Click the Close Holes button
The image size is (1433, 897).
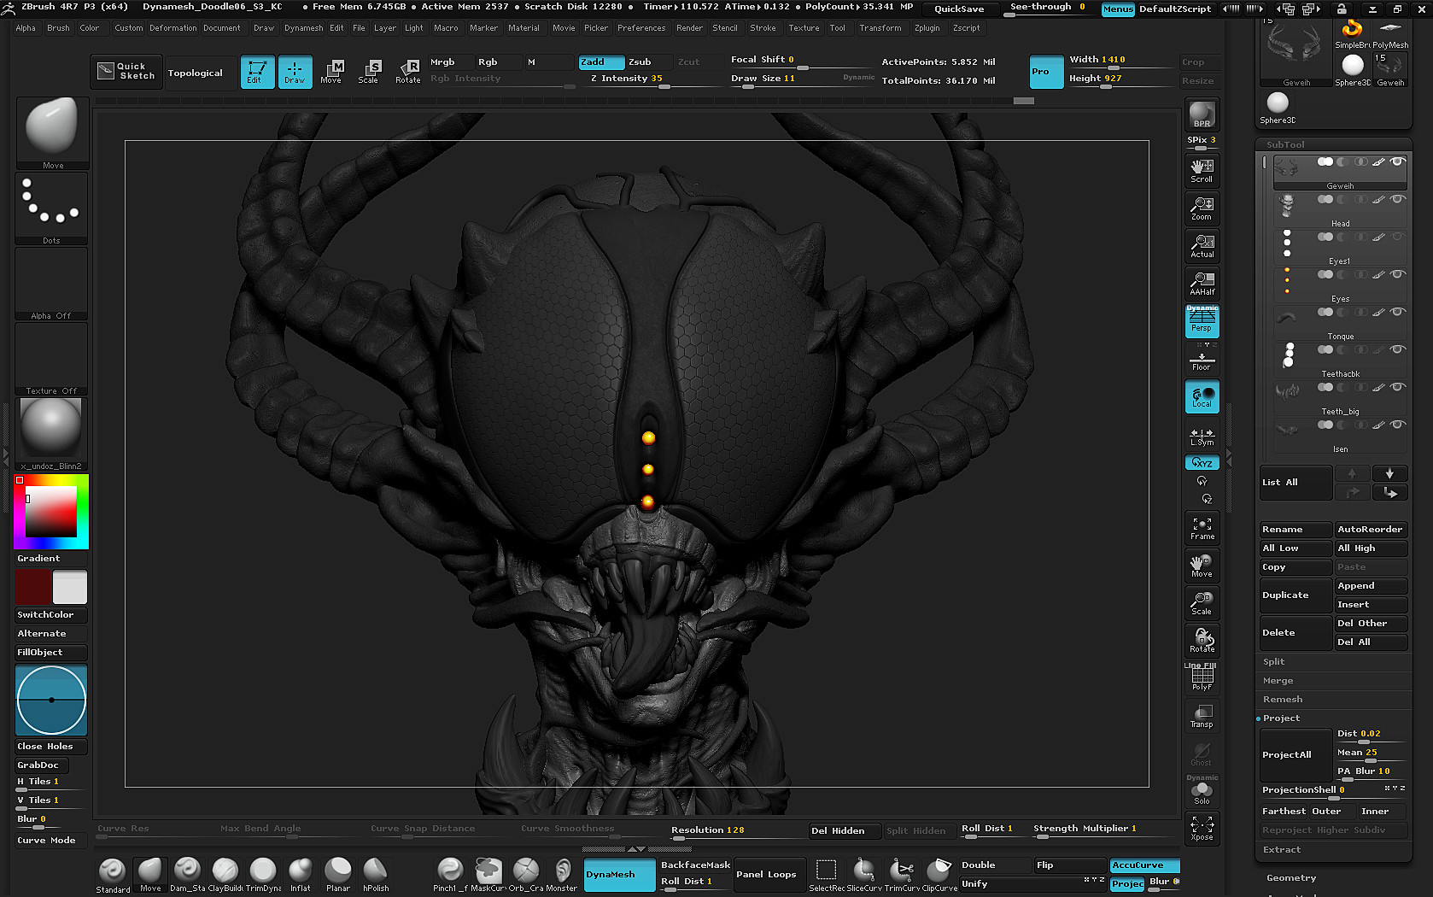tap(51, 746)
